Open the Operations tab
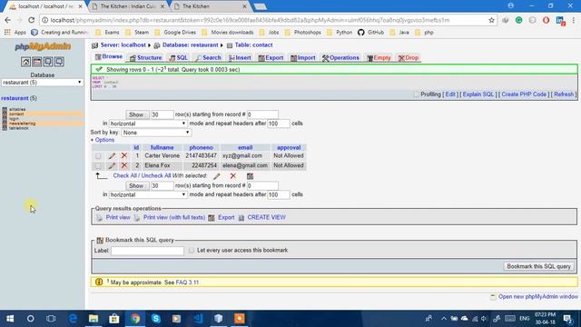The image size is (581, 327). pos(341,58)
